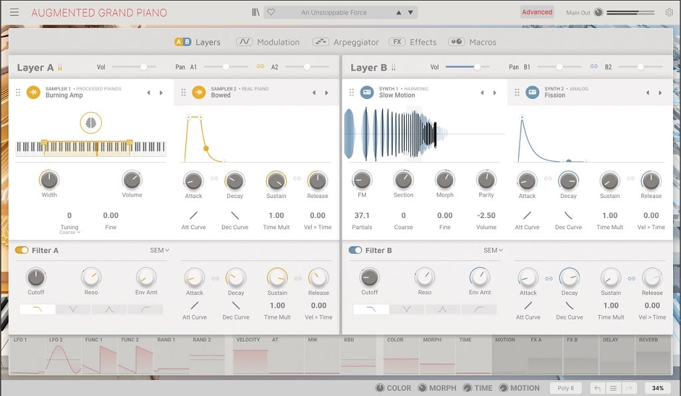Screen dimensions: 681x396
Task: Select low-pass filter shape in Filter A
Action: [37, 309]
